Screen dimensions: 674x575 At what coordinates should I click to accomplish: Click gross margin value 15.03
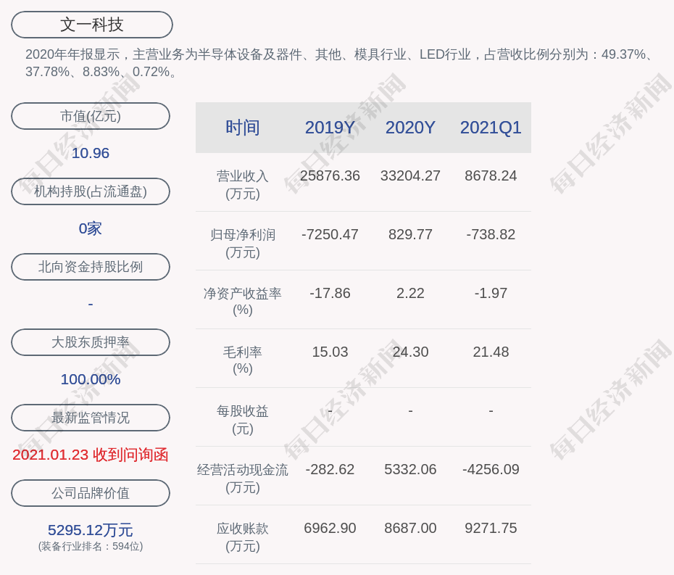click(x=330, y=352)
